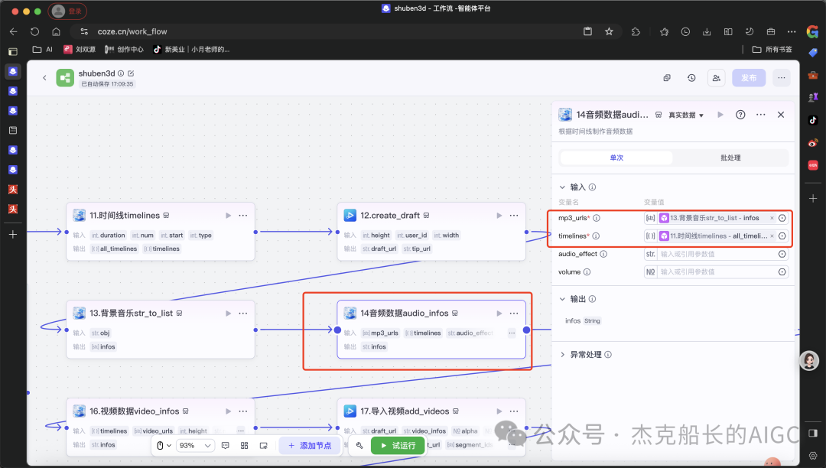
Task: Expand the 异常处理 section
Action: coord(562,355)
